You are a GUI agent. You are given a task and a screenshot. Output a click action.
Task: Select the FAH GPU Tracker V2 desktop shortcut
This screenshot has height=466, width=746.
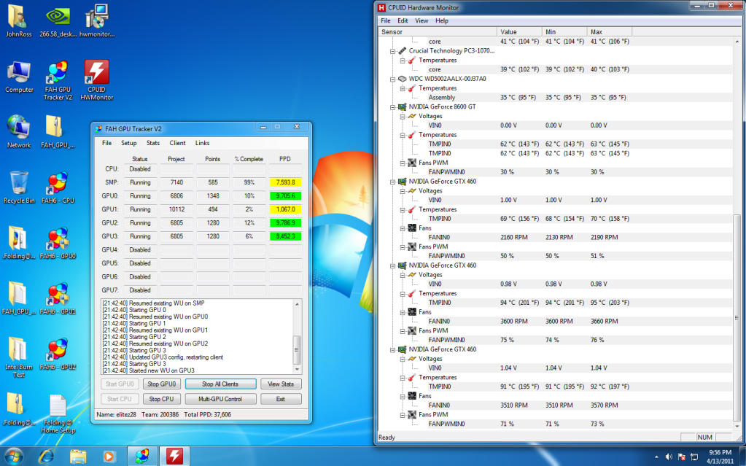pyautogui.click(x=58, y=80)
